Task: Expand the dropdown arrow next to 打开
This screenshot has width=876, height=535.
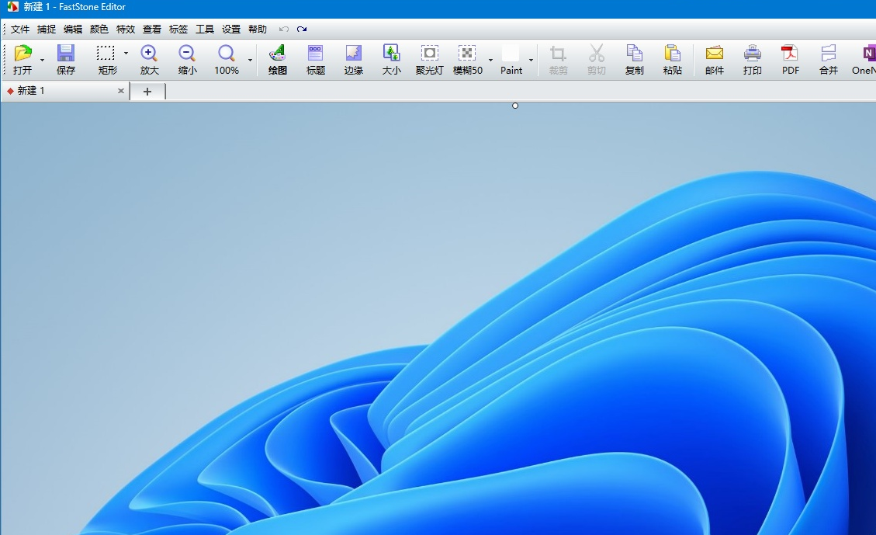Action: [x=42, y=60]
